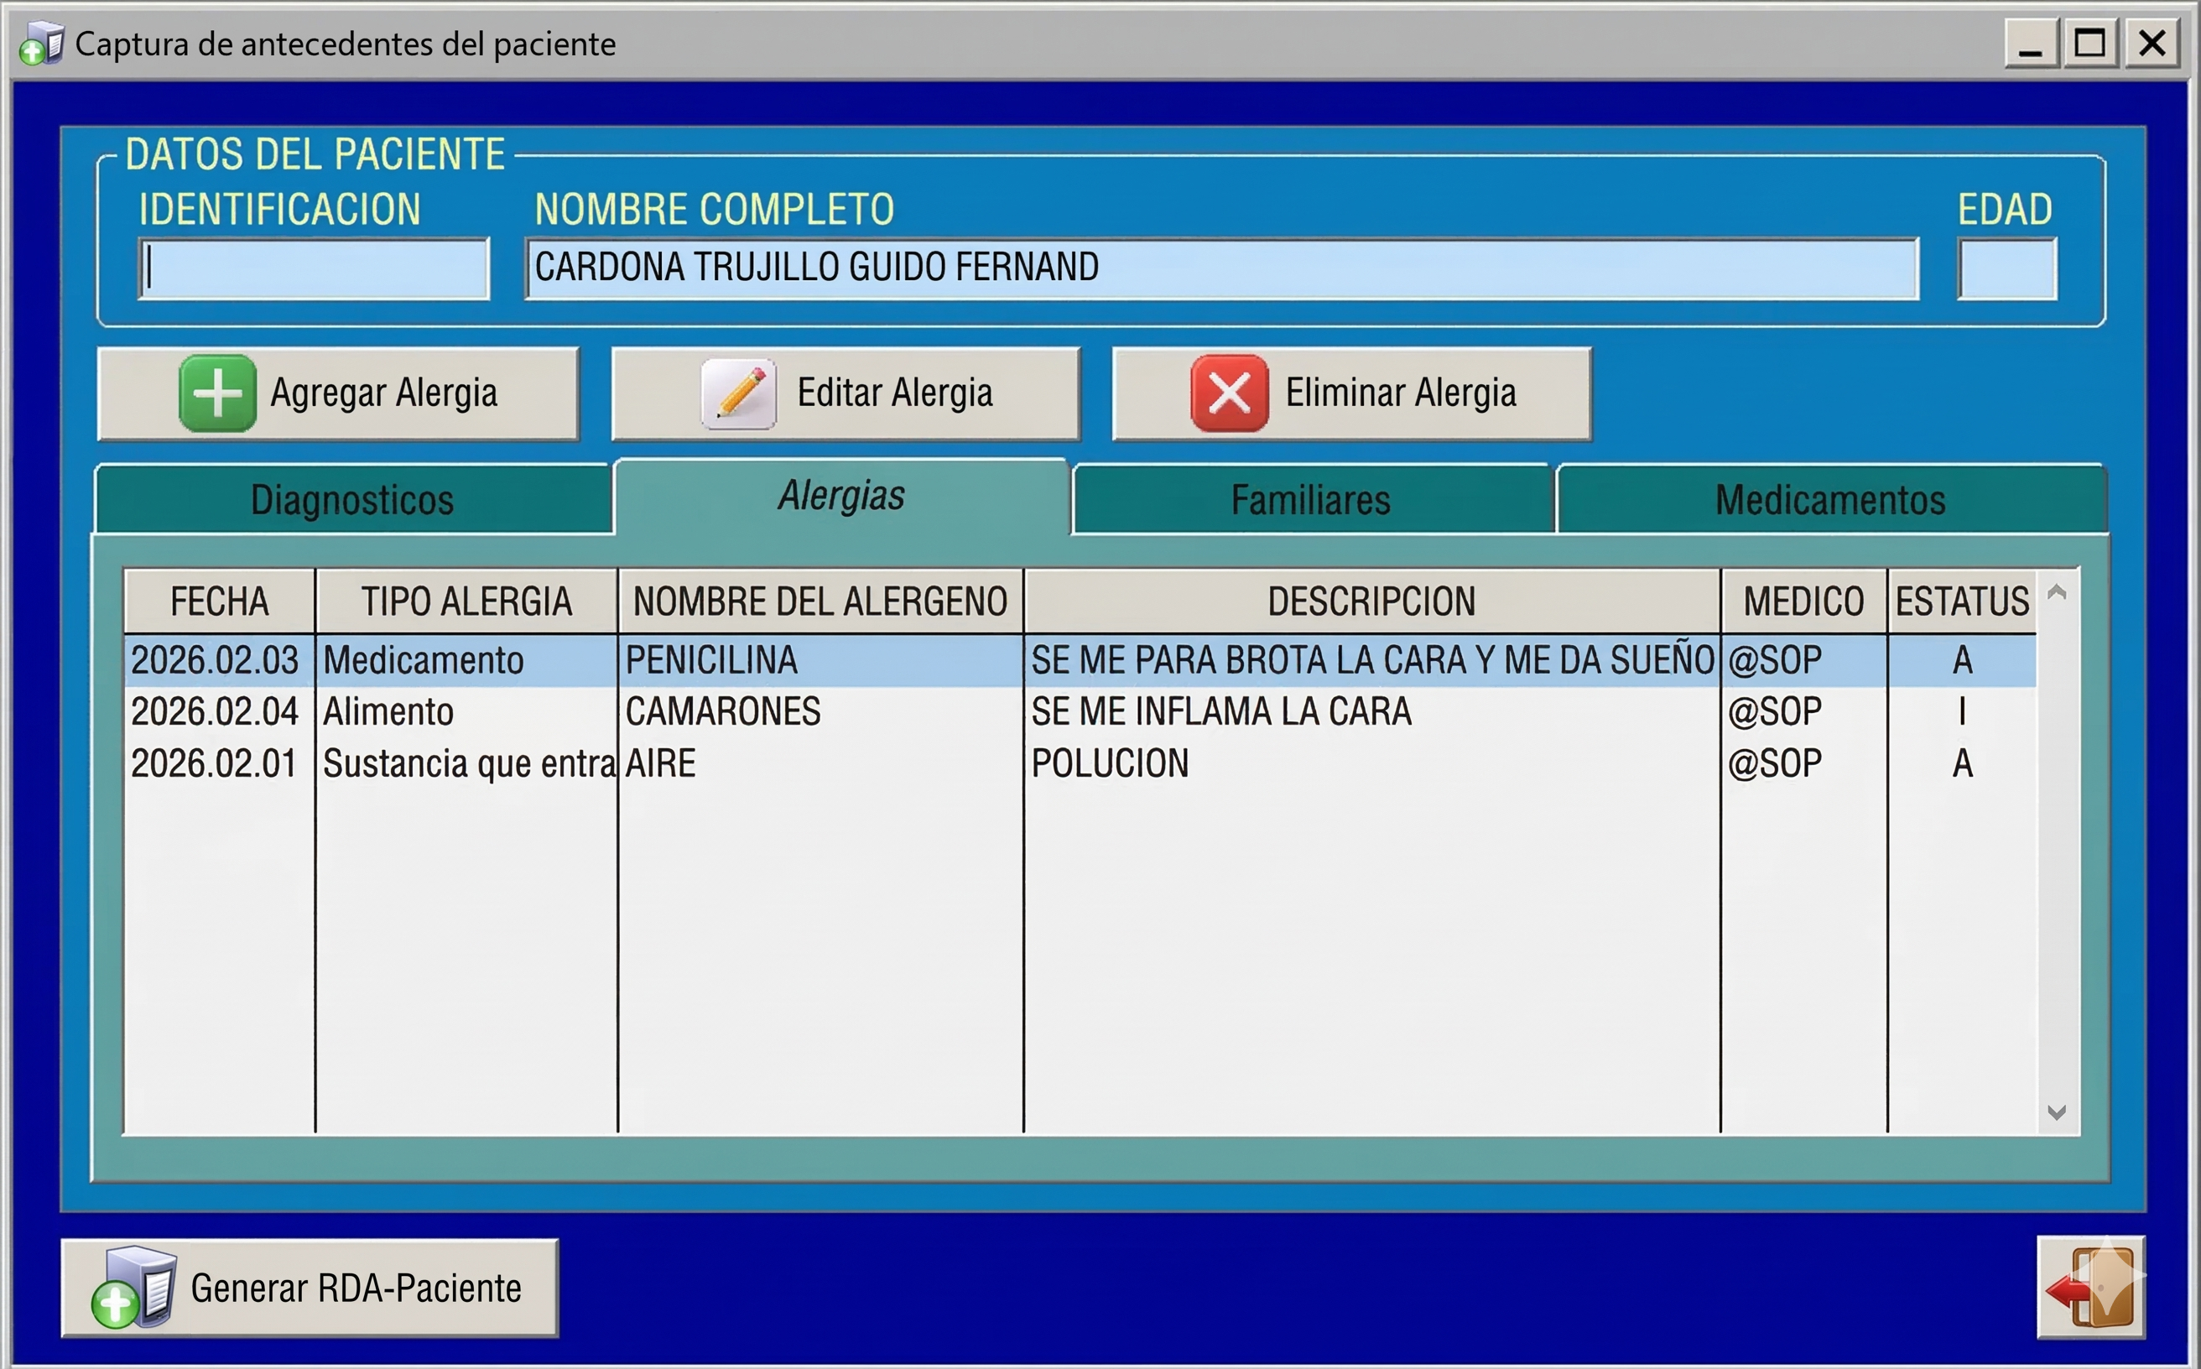Select the AIRE allergen row
This screenshot has height=1369, width=2201.
tap(661, 763)
